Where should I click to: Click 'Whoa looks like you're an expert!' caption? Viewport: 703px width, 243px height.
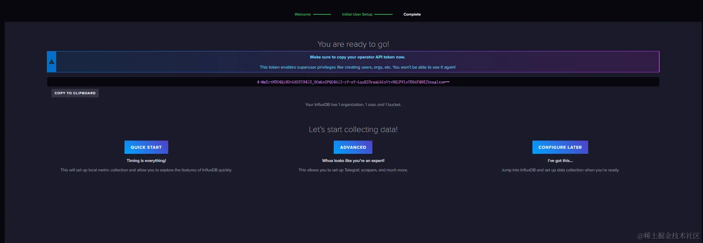(353, 161)
